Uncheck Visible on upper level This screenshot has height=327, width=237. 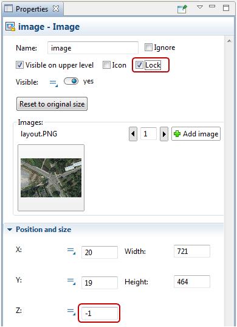pos(19,65)
